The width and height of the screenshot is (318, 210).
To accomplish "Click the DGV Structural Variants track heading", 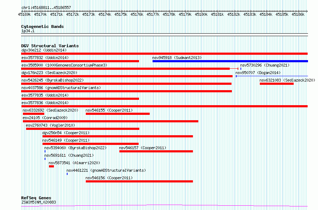I will (50, 46).
